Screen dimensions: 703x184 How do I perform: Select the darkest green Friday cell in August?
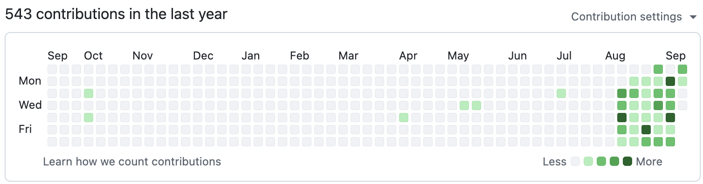pos(646,130)
